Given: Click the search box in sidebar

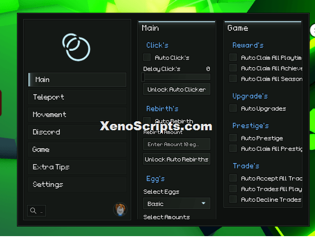Looking at the screenshot, I should click(x=36, y=211).
